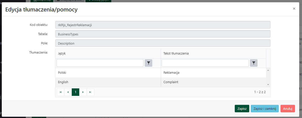Viewport: 302px width, 118px height.
Task: Click the Kod obiektu field
Action: 163,25
